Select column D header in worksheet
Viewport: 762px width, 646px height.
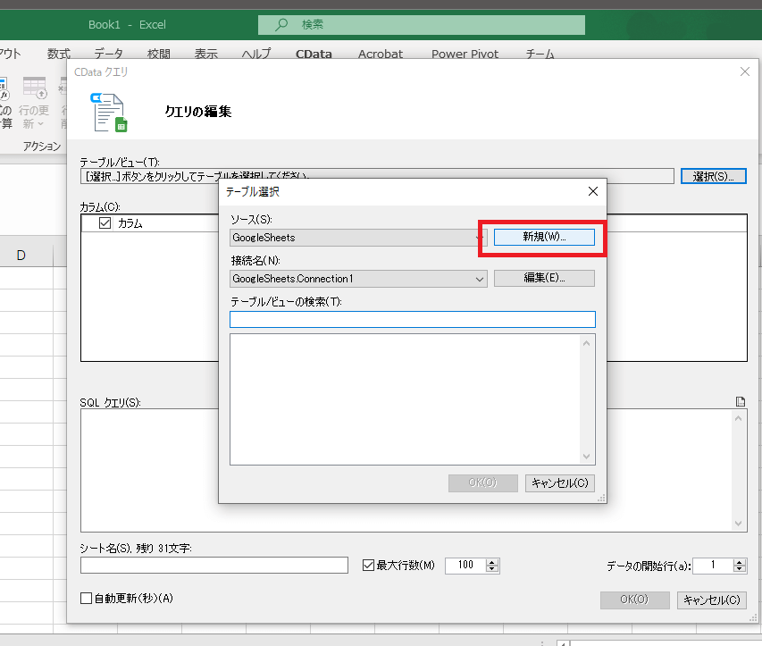(21, 256)
